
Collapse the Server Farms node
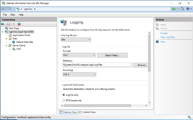(7, 45)
